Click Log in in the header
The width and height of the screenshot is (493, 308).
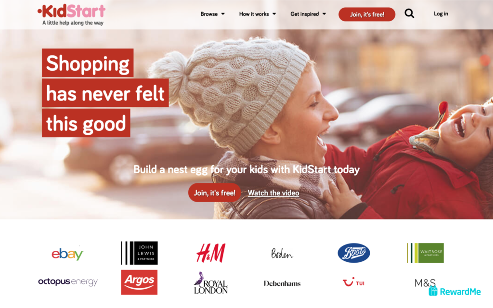coord(441,14)
